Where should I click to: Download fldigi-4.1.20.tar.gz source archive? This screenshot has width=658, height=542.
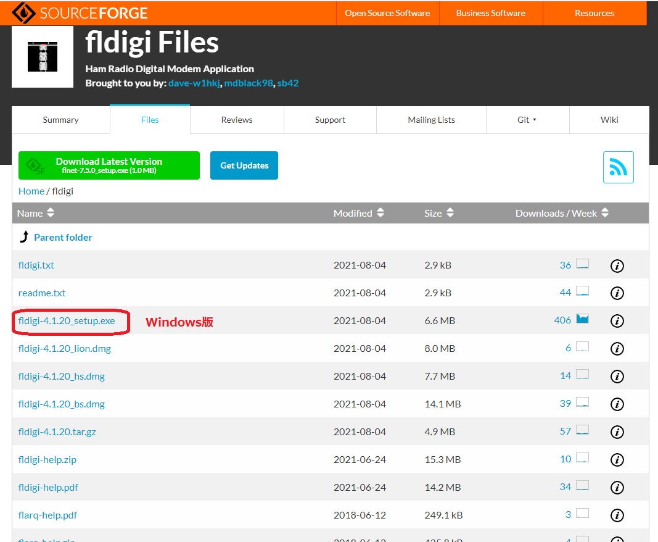[57, 432]
